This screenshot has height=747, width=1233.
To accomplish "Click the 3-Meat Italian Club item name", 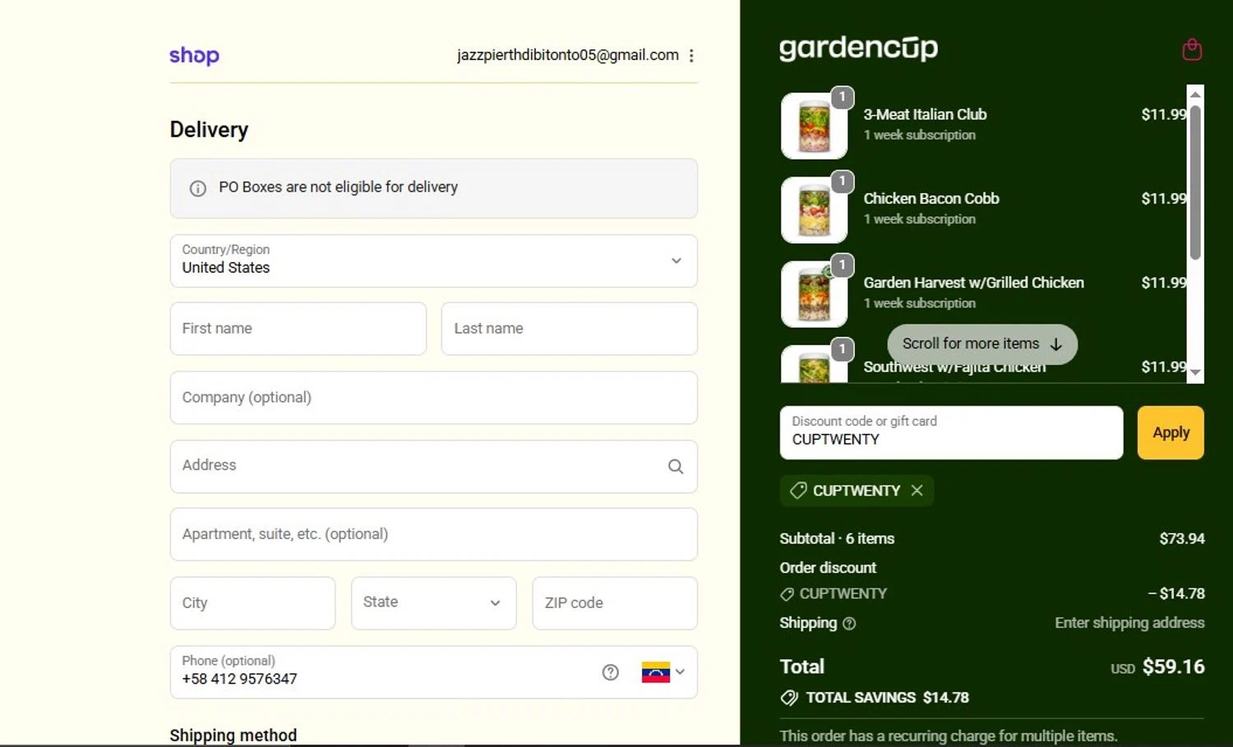I will coord(925,114).
